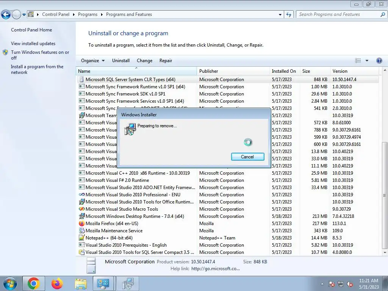388x291 pixels.
Task: Sort by the Size column header
Action: pos(315,71)
